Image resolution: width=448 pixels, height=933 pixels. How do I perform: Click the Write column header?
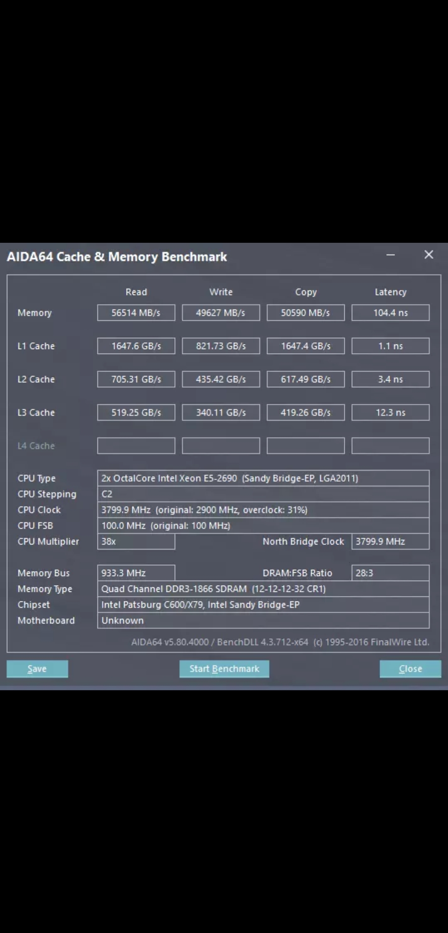(221, 292)
